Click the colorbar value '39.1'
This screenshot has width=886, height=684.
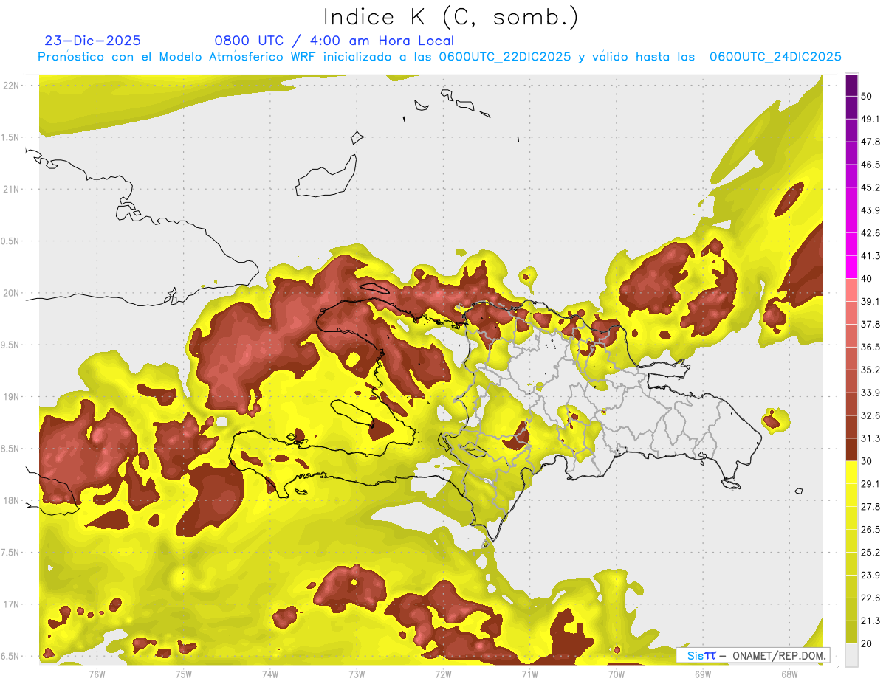click(870, 301)
